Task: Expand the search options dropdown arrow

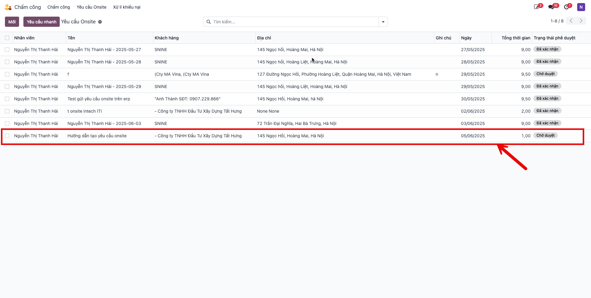Action: pyautogui.click(x=383, y=22)
